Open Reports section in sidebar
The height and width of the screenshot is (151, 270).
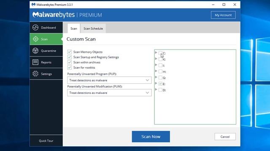[46, 62]
